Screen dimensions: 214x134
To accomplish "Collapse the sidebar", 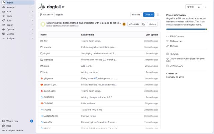I will [x=13, y=131].
